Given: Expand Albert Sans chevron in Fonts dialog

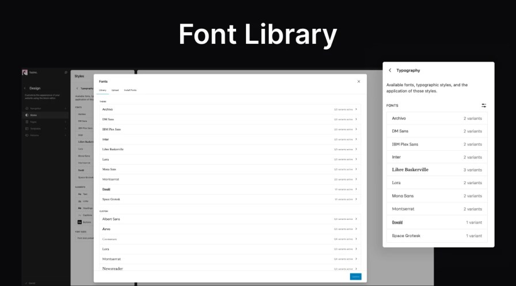Looking at the screenshot, I should 356,219.
